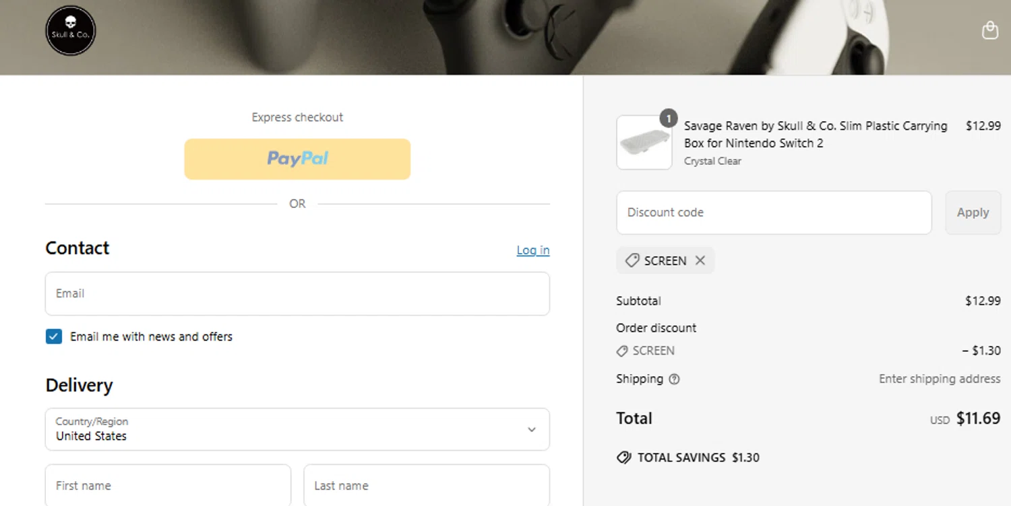Remove the SCREEN discount code tag
Viewport: 1011px width, 506px height.
pyautogui.click(x=700, y=260)
